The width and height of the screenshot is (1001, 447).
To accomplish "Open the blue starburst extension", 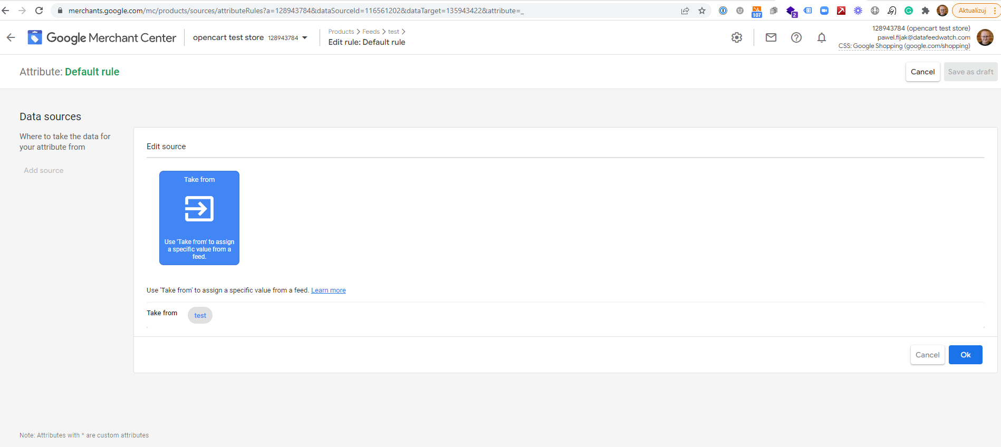I will coord(858,11).
